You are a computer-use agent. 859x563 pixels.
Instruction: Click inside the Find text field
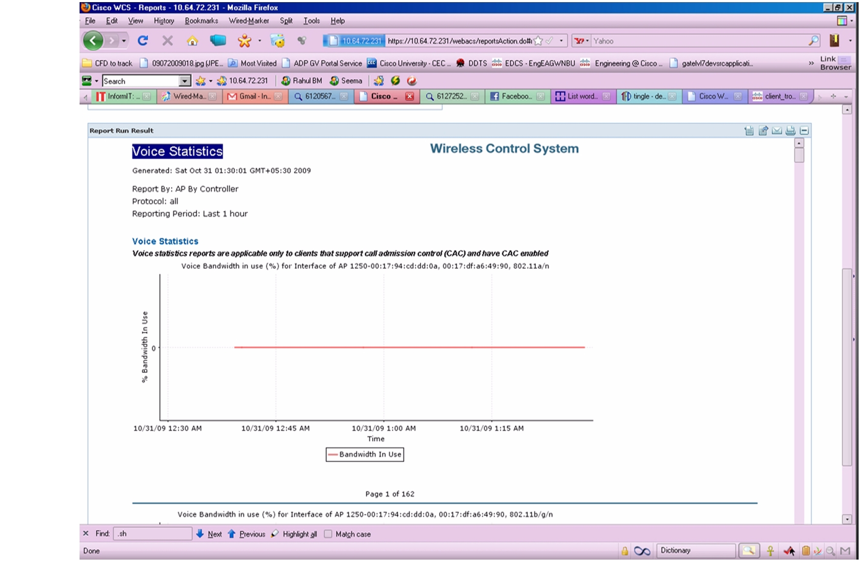click(152, 534)
